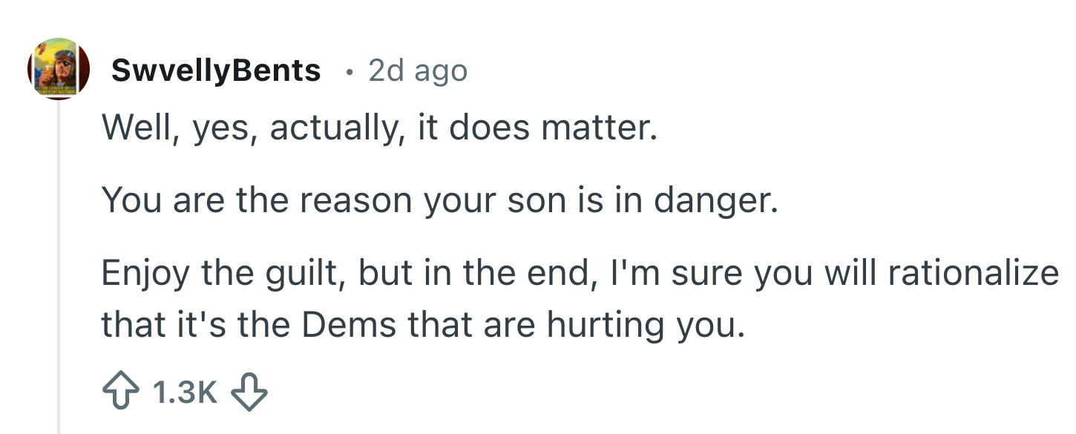Click the paragraph mentioning the Dems
Image resolution: width=1076 pixels, height=434 pixels.
519,297
